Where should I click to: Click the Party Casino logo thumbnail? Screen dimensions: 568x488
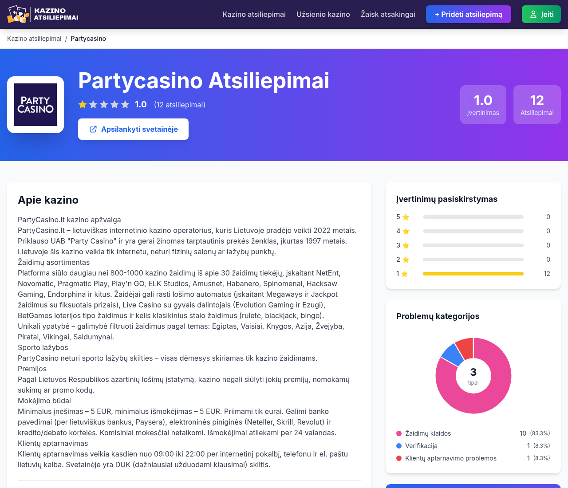point(35,105)
